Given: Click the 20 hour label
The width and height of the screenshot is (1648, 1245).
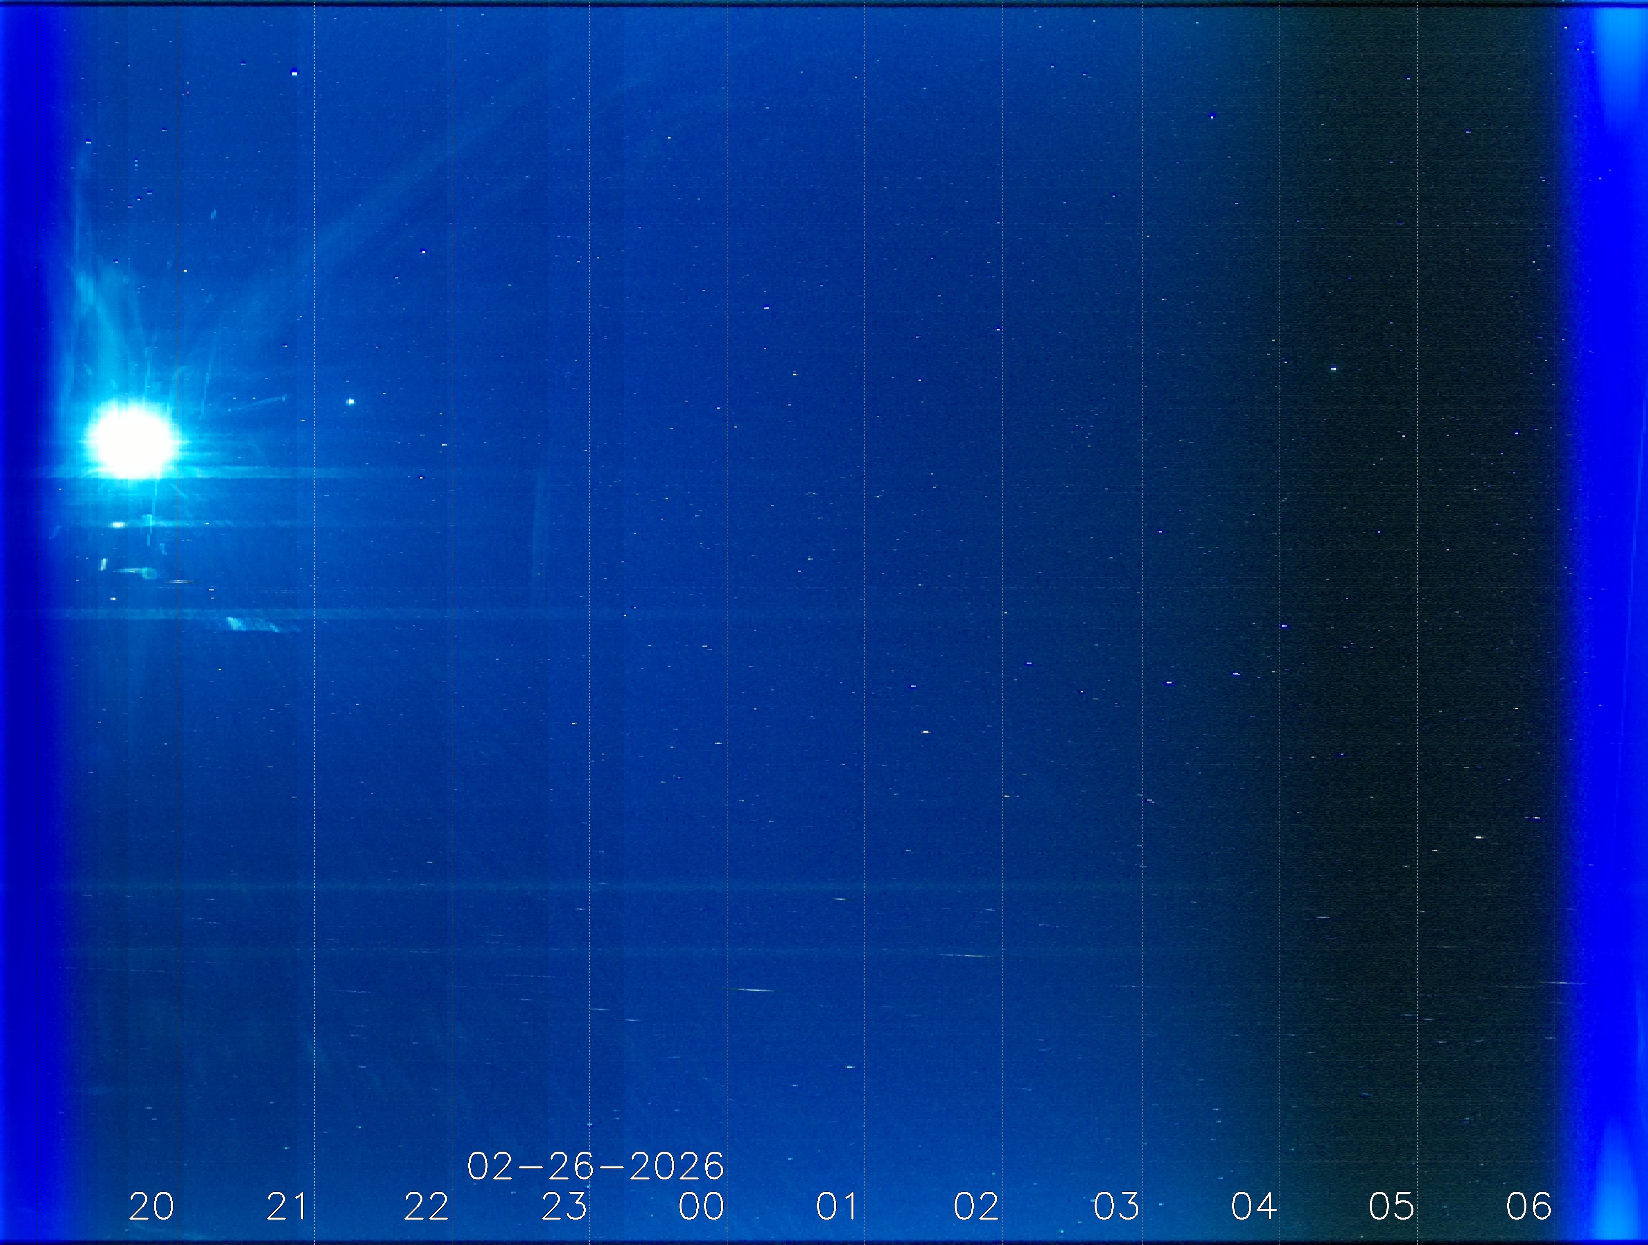Looking at the screenshot, I should [151, 1206].
